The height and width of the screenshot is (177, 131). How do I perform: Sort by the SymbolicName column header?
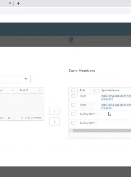110,90
